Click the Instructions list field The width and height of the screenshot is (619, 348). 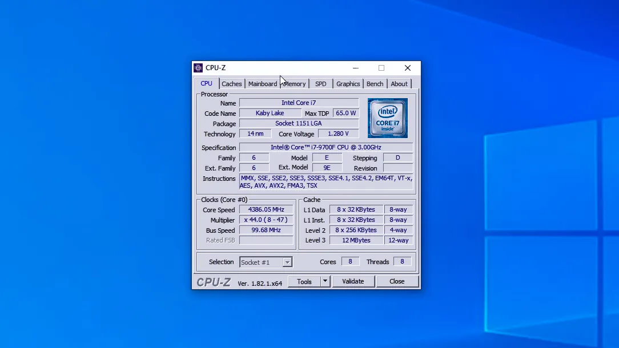[x=326, y=181]
